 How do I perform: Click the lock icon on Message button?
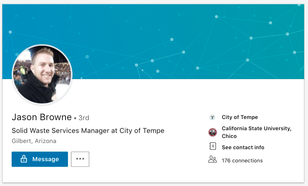(24, 159)
